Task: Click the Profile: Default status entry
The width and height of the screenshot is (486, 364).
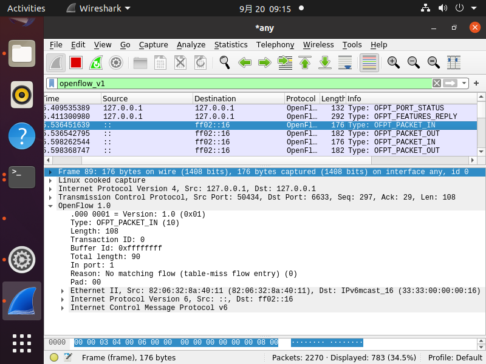Action: [x=455, y=357]
